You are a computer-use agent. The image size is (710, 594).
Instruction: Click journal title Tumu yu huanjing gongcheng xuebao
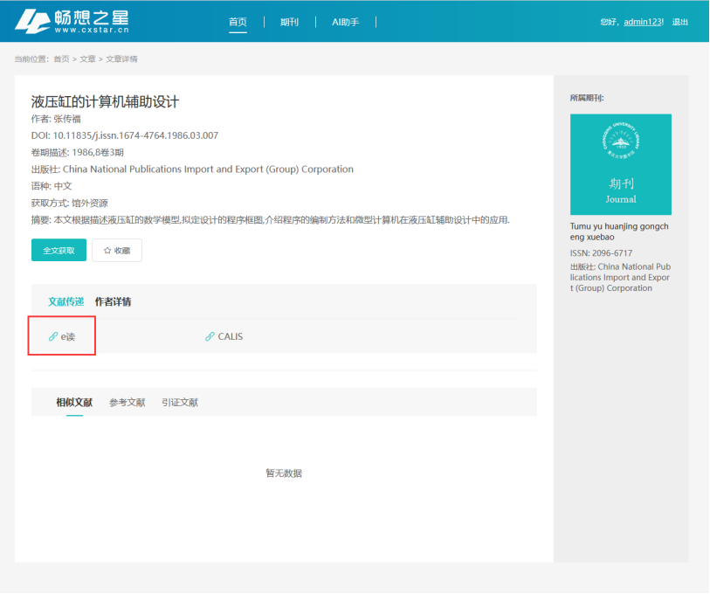point(619,231)
